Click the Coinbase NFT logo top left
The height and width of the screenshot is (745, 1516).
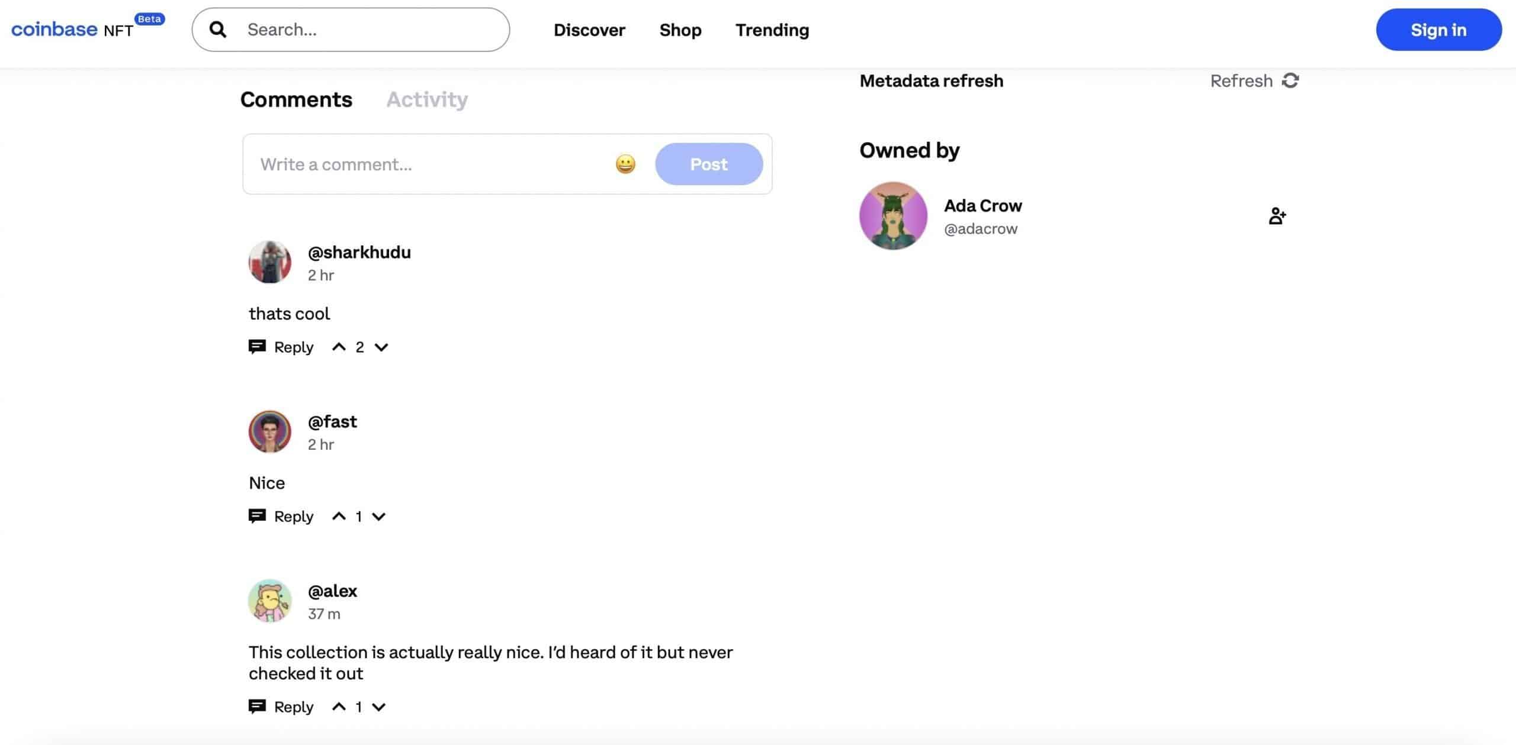pyautogui.click(x=87, y=29)
